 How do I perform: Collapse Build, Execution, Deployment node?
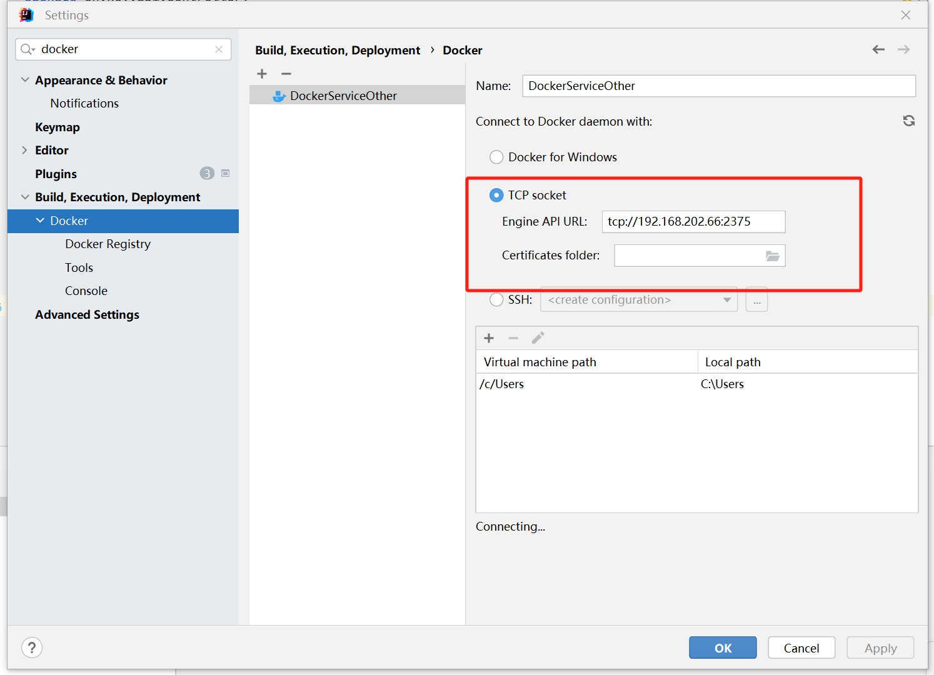[25, 197]
